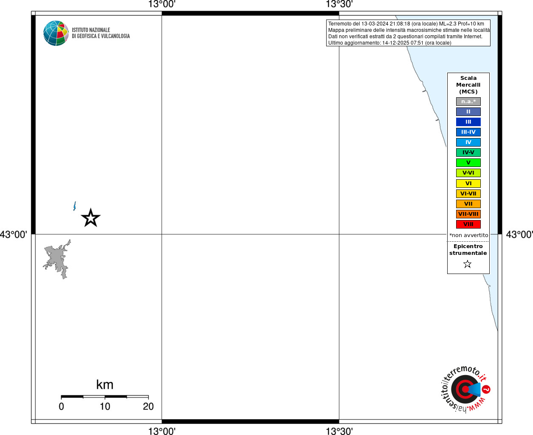This screenshot has height=435, width=533.
Task: Click the 'Dati non verificati' info line
Action: pyautogui.click(x=405, y=37)
